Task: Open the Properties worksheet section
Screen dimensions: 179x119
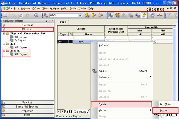Action: coord(27,111)
